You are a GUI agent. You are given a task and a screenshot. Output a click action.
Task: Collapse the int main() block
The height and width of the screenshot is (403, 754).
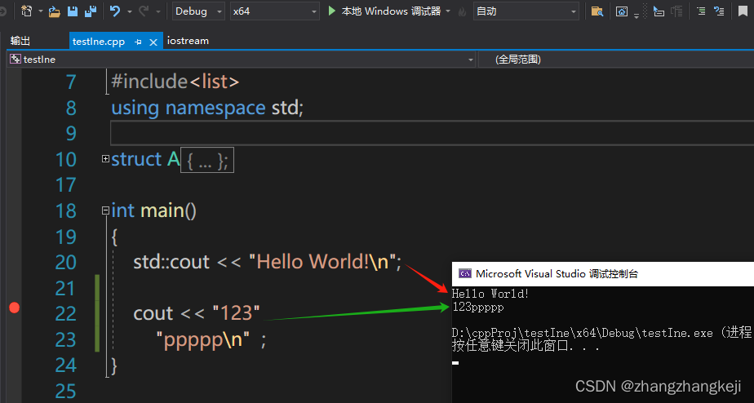(x=106, y=210)
